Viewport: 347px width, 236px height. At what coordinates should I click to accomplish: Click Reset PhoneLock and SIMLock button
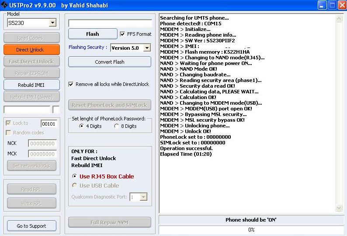(110, 105)
